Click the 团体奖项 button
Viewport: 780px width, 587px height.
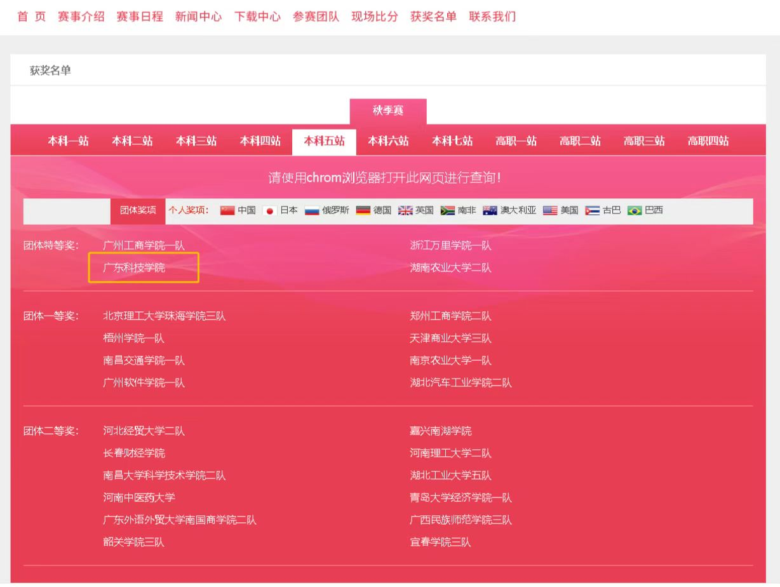click(x=138, y=211)
